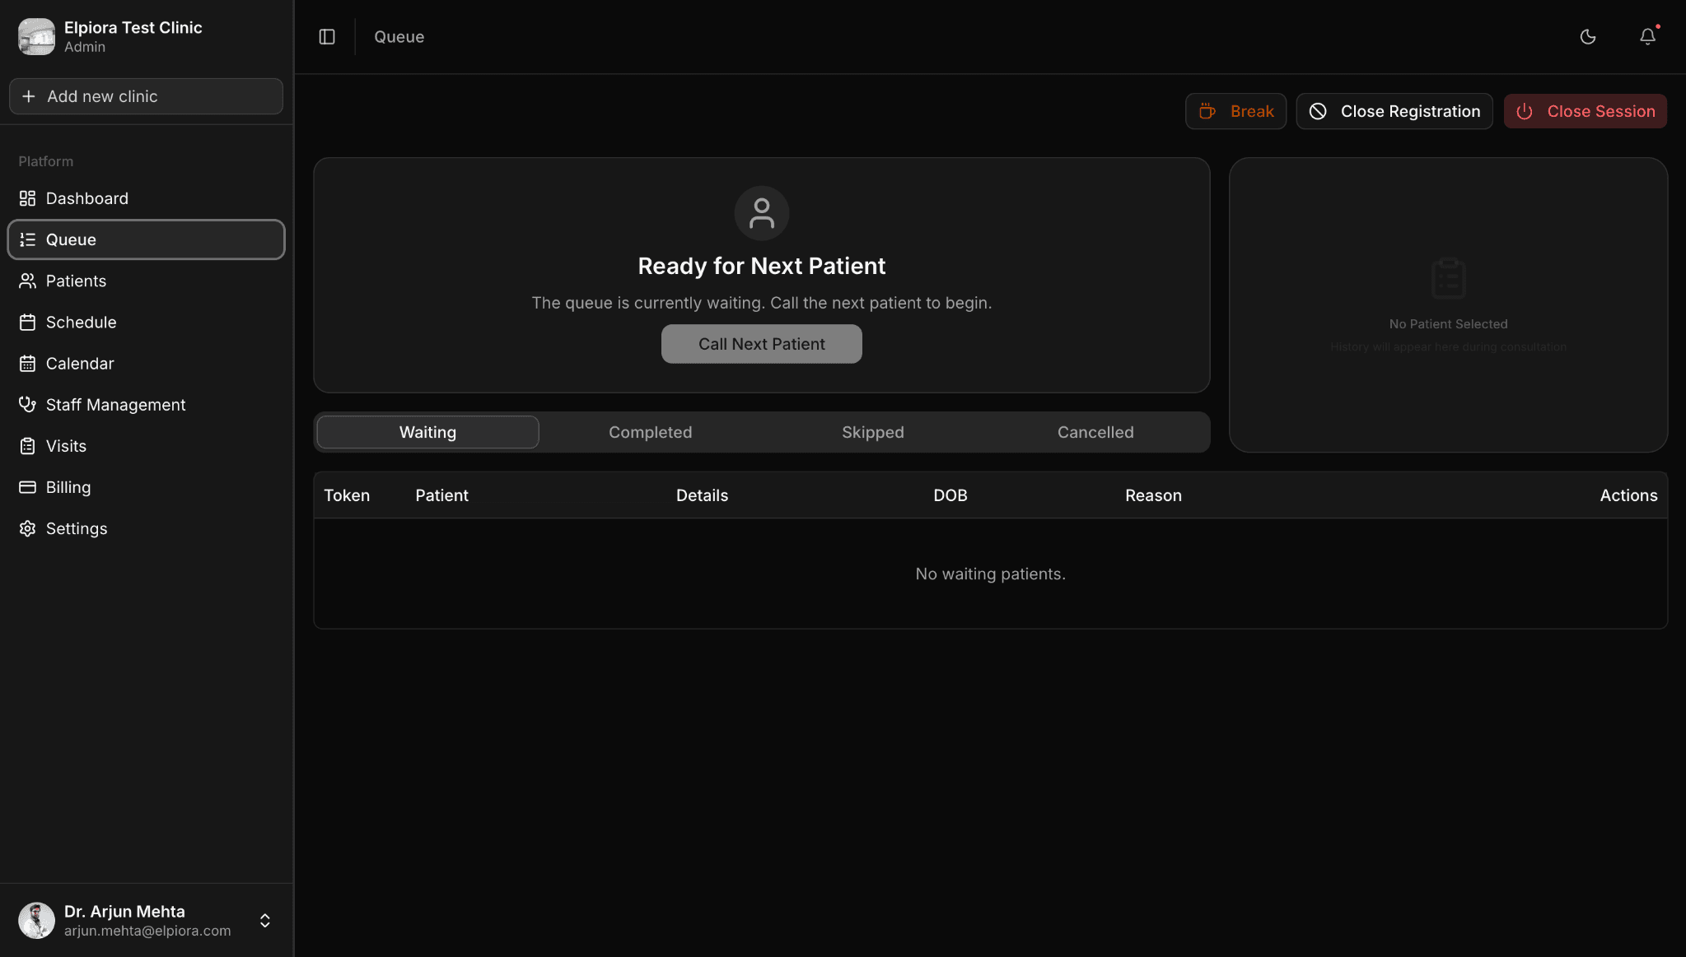Switch to the Skipped tab
Viewport: 1686px width, 957px height.
(x=872, y=432)
